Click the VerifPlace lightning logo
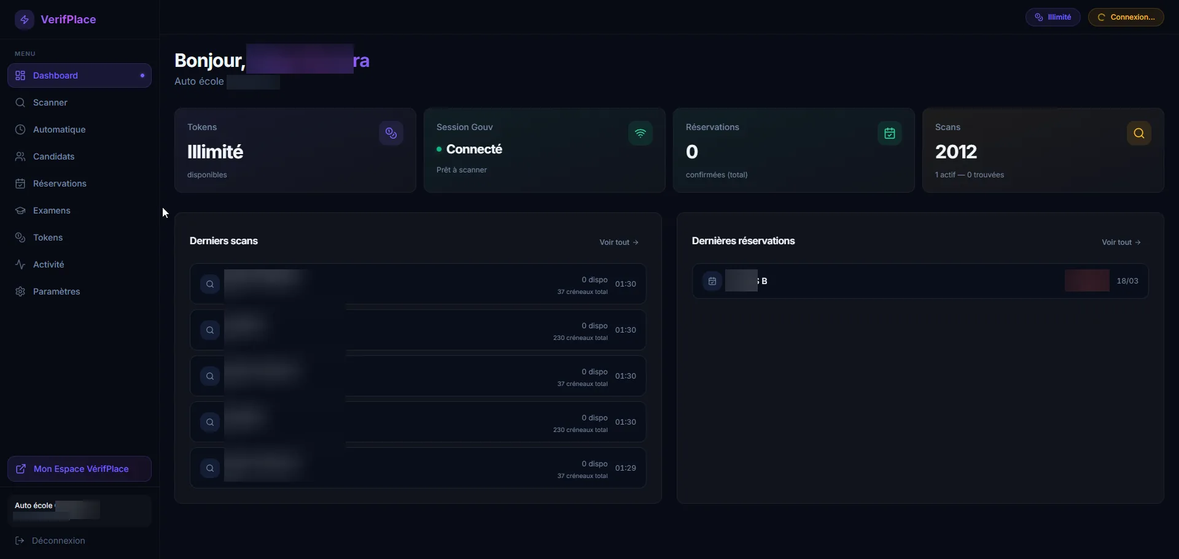This screenshot has width=1179, height=559. 24,19
